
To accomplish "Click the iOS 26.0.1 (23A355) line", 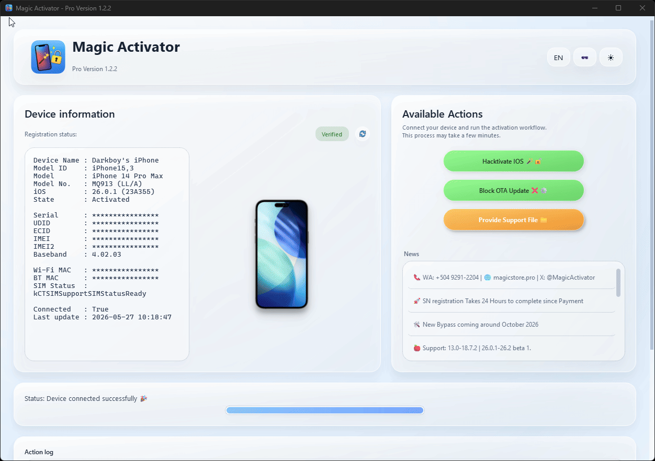I will coord(94,192).
